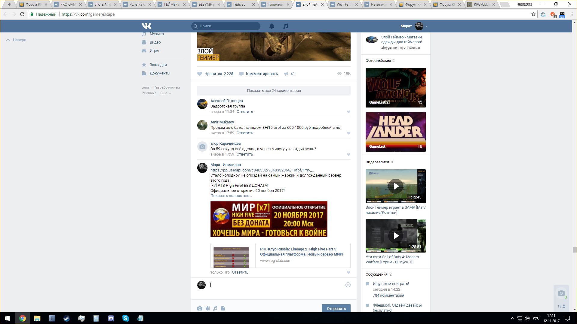Open the notifications bell
This screenshot has height=324, width=577.
click(272, 26)
